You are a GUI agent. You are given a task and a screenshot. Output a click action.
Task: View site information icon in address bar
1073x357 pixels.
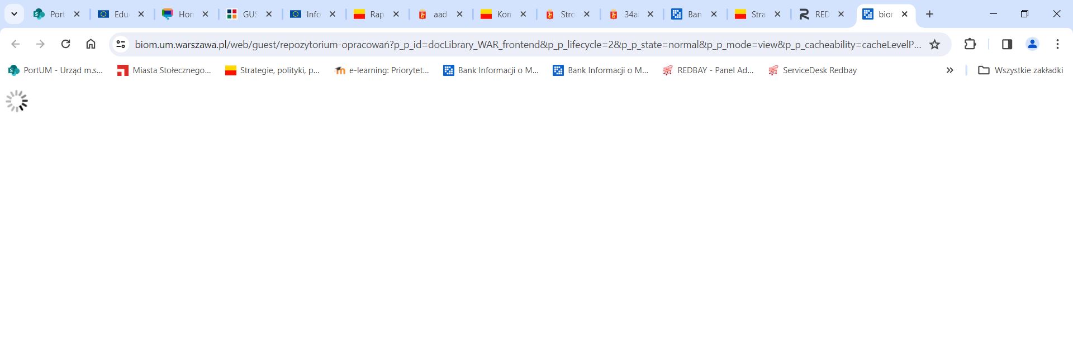121,44
